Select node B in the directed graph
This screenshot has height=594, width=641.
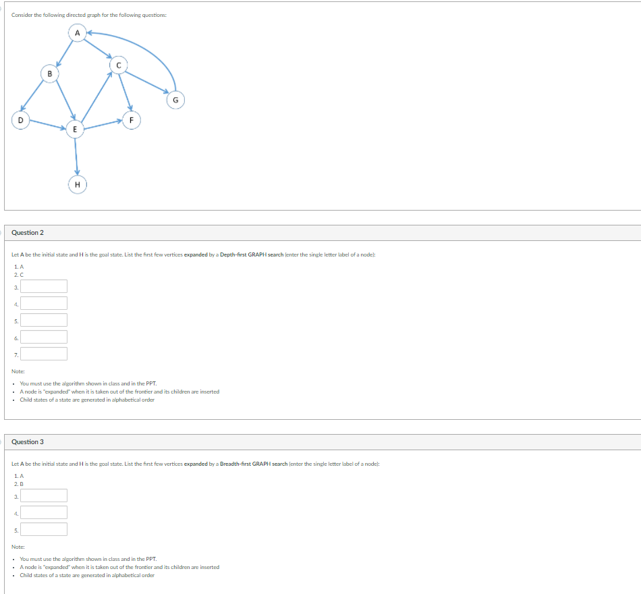click(x=50, y=74)
